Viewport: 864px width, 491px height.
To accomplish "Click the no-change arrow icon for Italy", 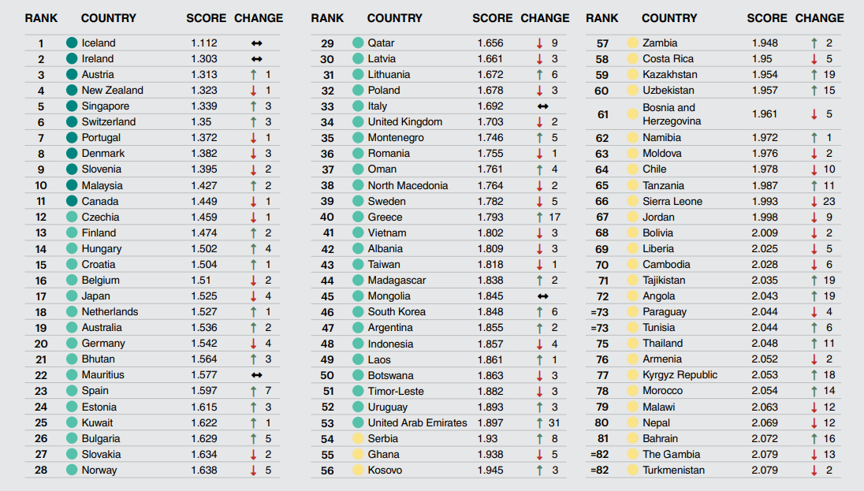I will [x=542, y=106].
